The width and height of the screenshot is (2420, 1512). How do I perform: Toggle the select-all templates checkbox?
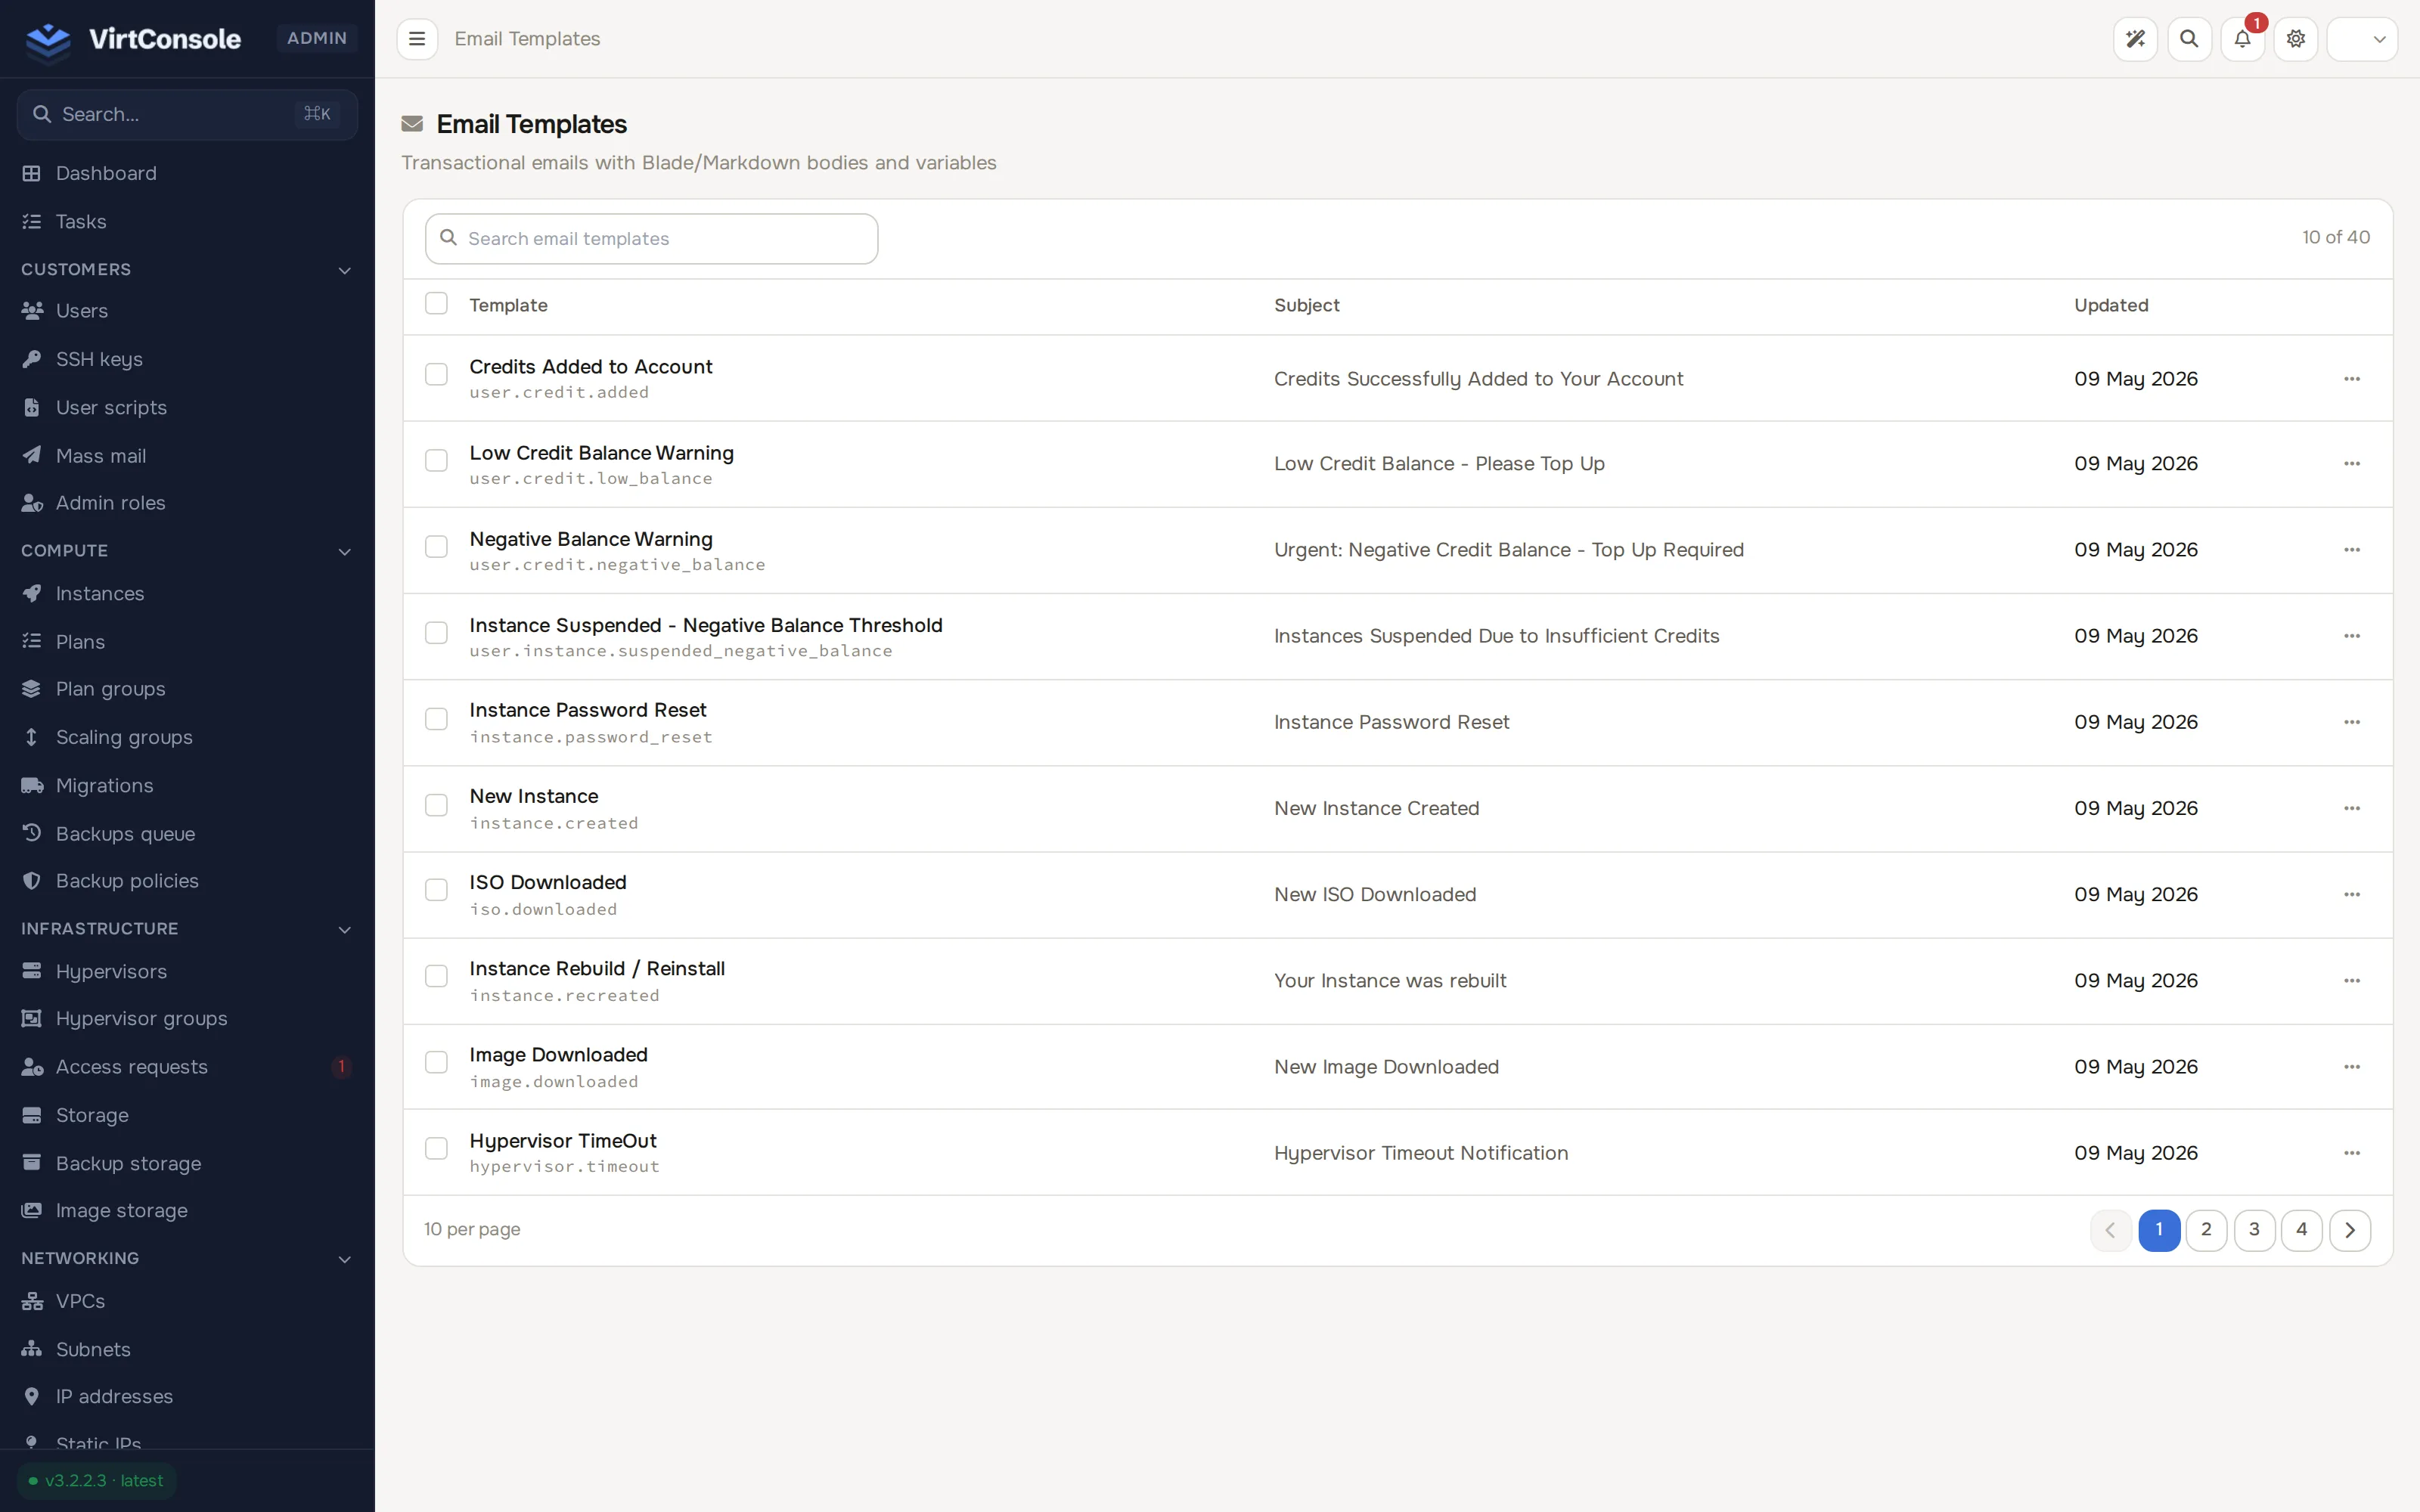[x=436, y=303]
